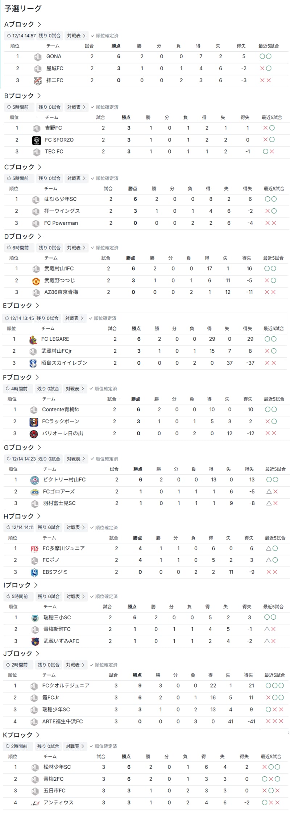Screen dimensions: 290x816
Task: Click the 昭島スカイイレブン team logo
Action: pyautogui.click(x=33, y=363)
